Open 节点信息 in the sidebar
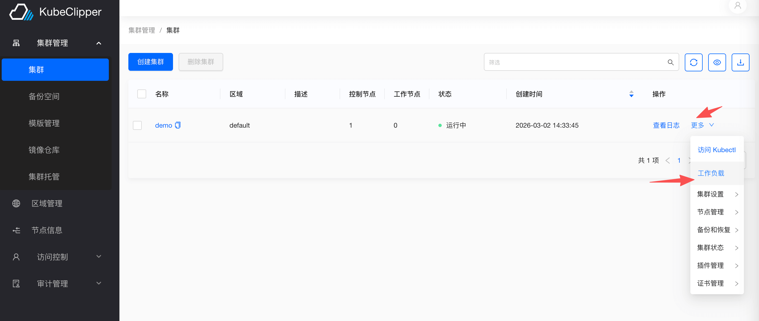 (x=47, y=230)
